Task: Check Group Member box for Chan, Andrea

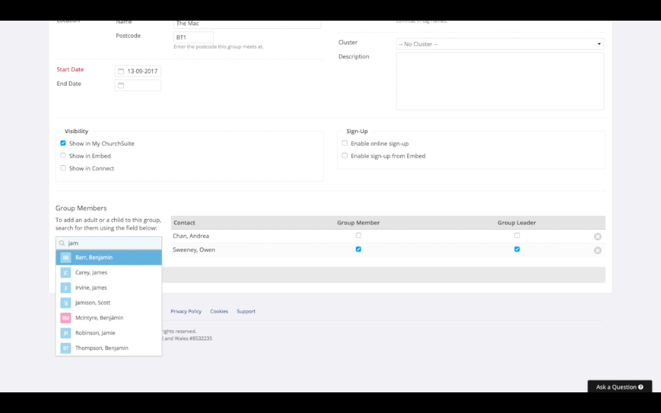Action: pos(359,235)
